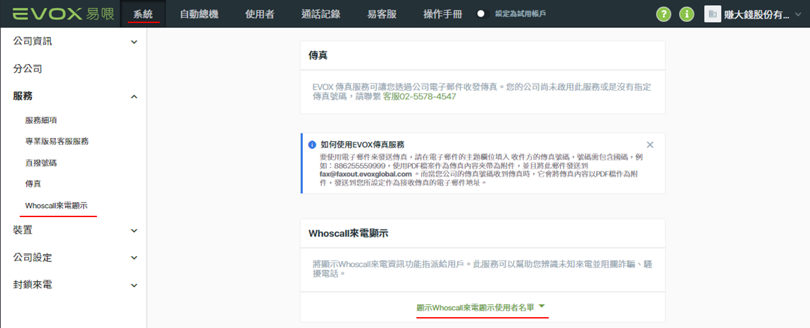The image size is (810, 328).
Task: Click the company building avatar icon
Action: (x=712, y=14)
